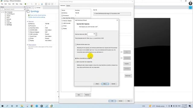Toggle the library sidebar view toolbar icon
The image size is (193, 108).
click(x=46, y=4)
